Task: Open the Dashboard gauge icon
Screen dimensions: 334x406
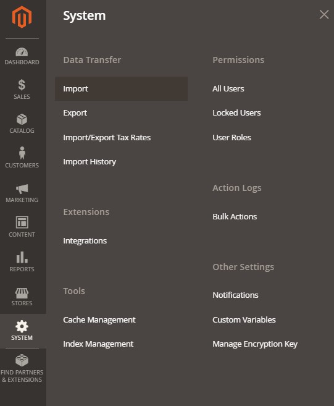Action: click(x=22, y=52)
